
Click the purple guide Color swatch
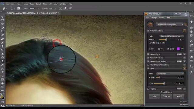pyautogui.click(x=178, y=49)
